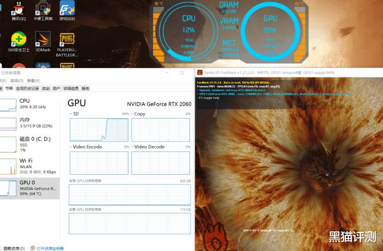
Task: Open the Video Decode engine dropdown
Action: click(x=133, y=147)
